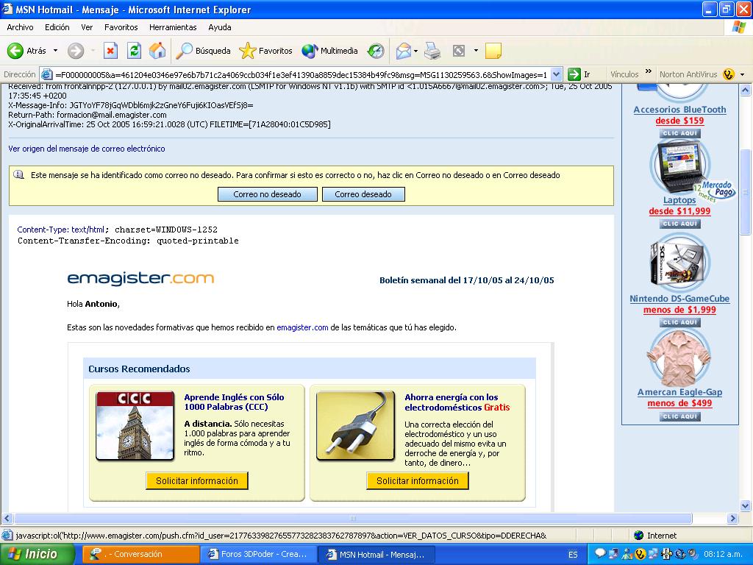Click the Big Ben CCC course image

[x=135, y=426]
